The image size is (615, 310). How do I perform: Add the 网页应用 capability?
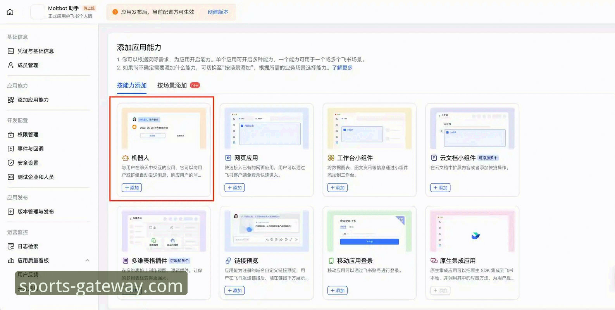pyautogui.click(x=234, y=188)
